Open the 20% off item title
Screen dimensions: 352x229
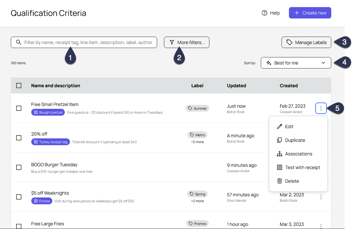click(x=39, y=134)
